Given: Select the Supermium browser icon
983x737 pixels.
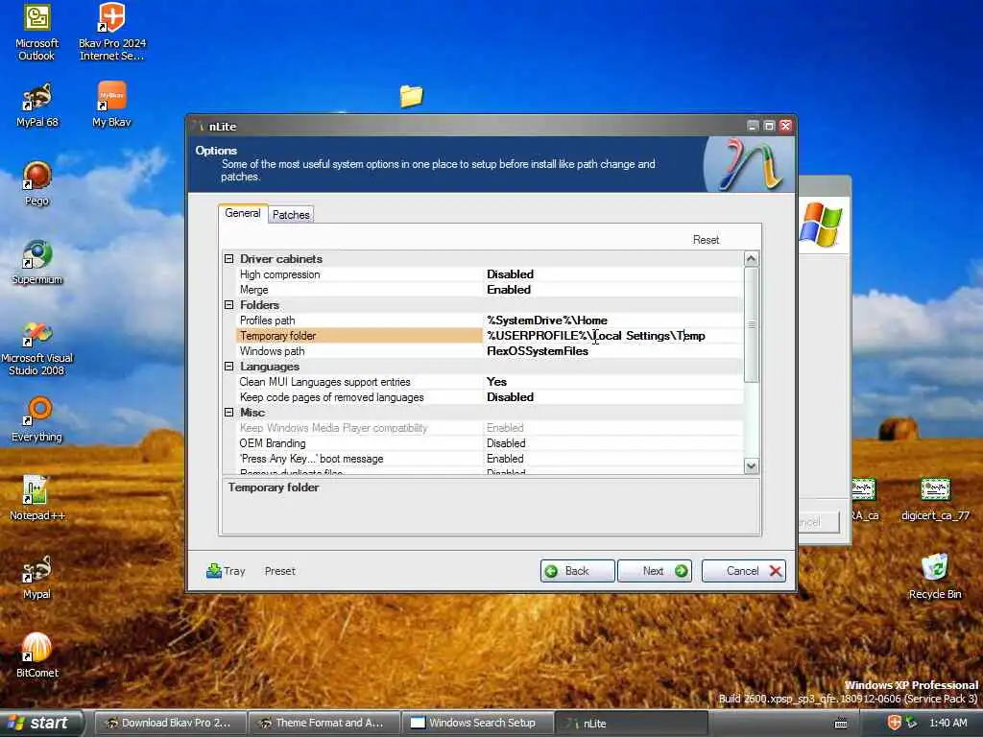Looking at the screenshot, I should pyautogui.click(x=37, y=262).
